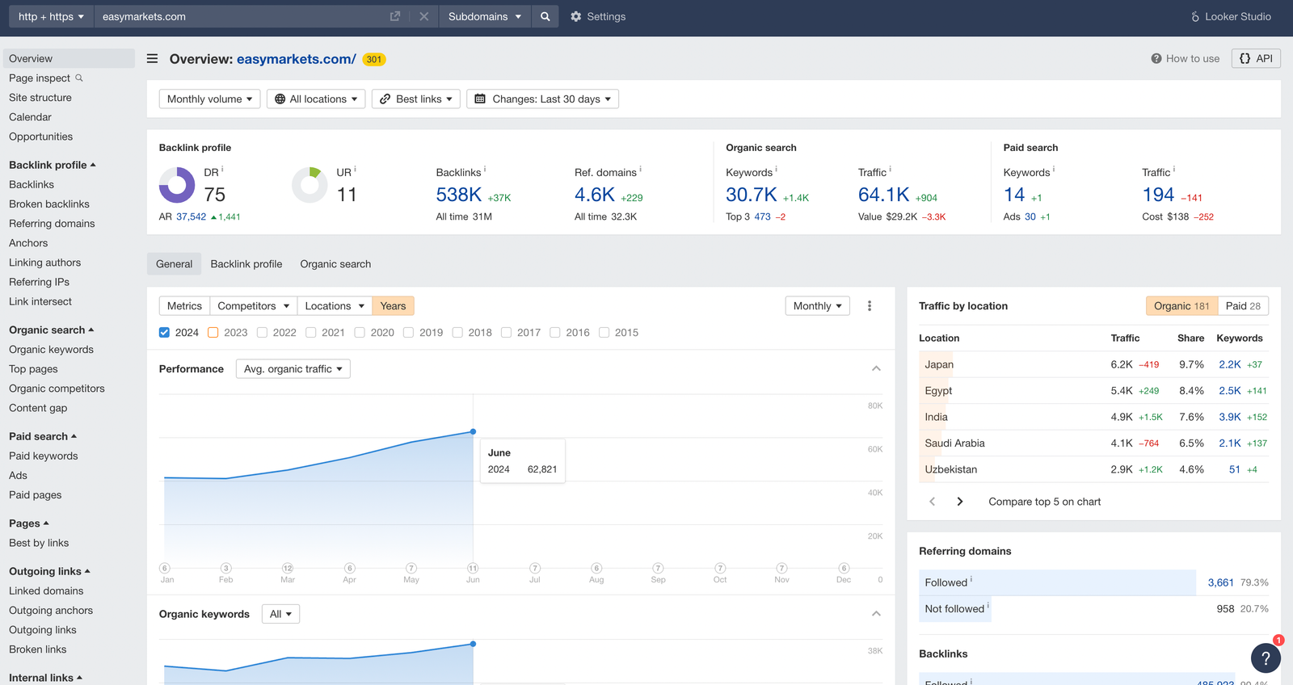Click January event marker on chart
Viewport: 1293px width, 685px height.
coord(165,568)
